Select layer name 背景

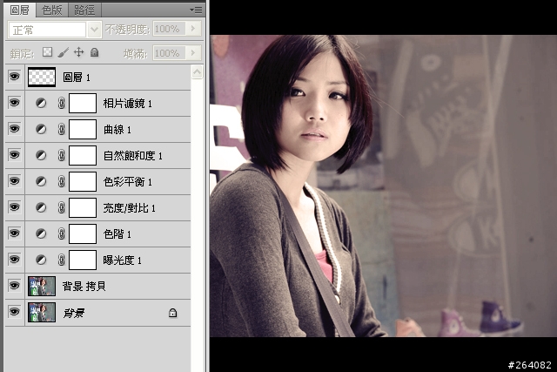click(73, 313)
